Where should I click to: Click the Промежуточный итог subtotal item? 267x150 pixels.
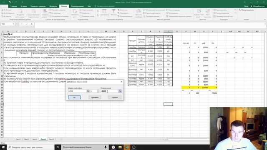[x=223, y=16]
